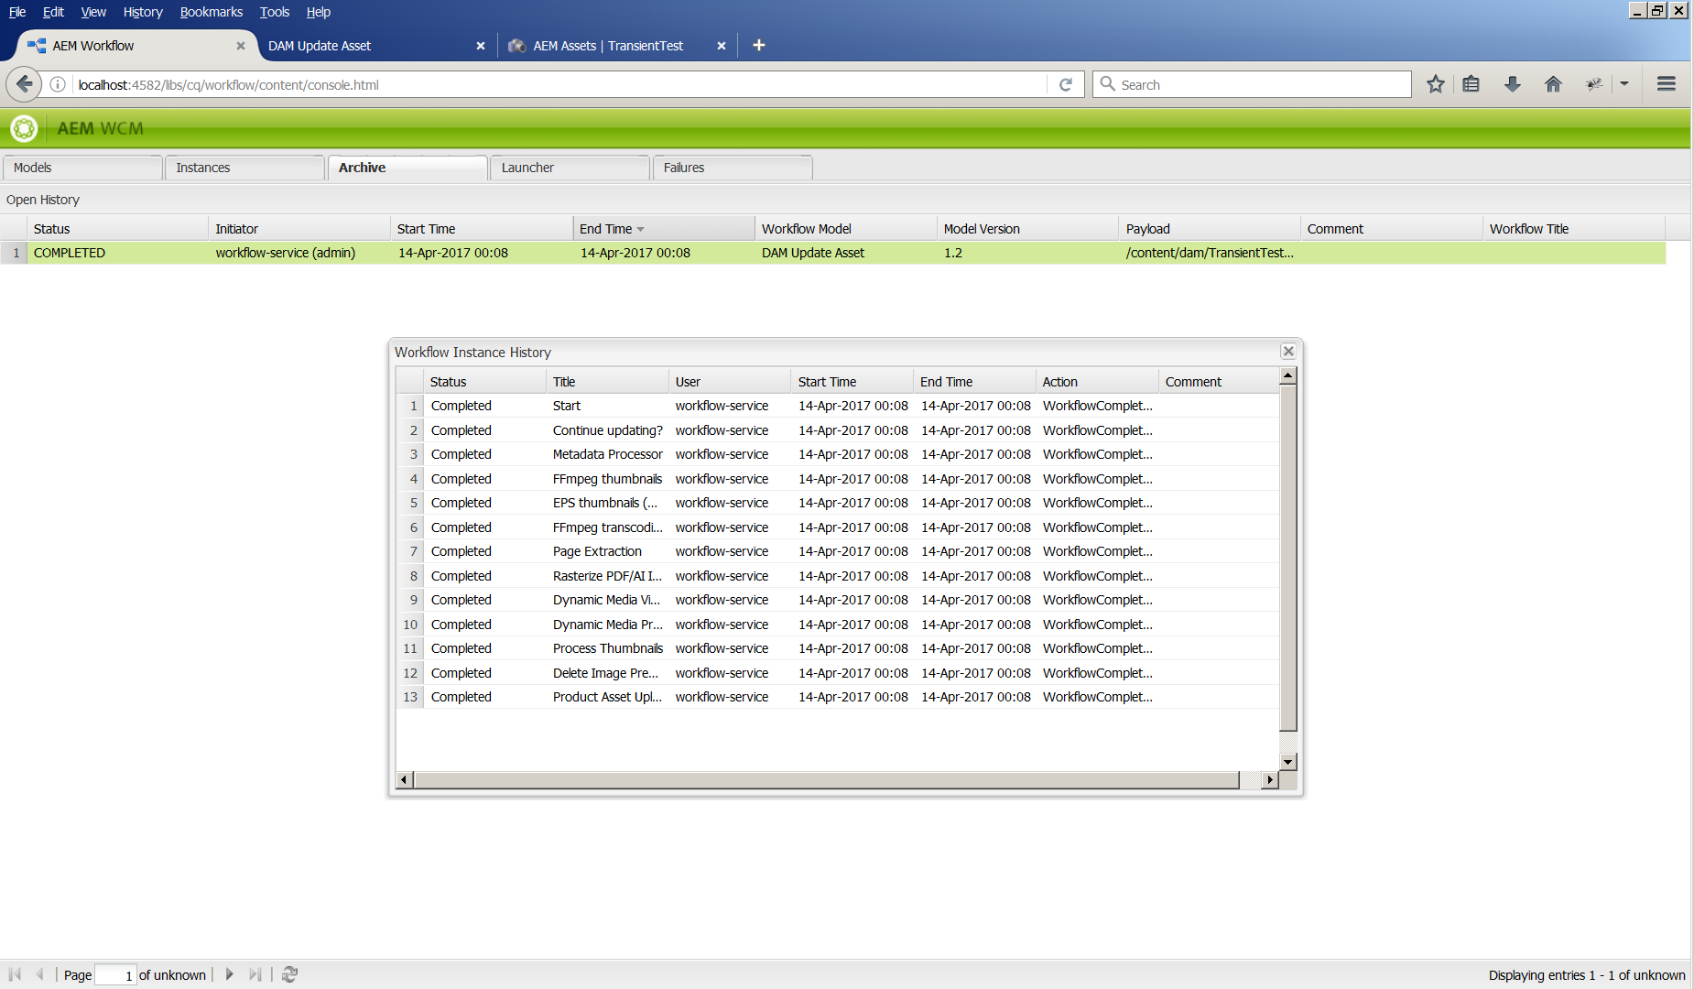Image resolution: width=1694 pixels, height=989 pixels.
Task: Sort history dialog by Action column
Action: [1097, 382]
